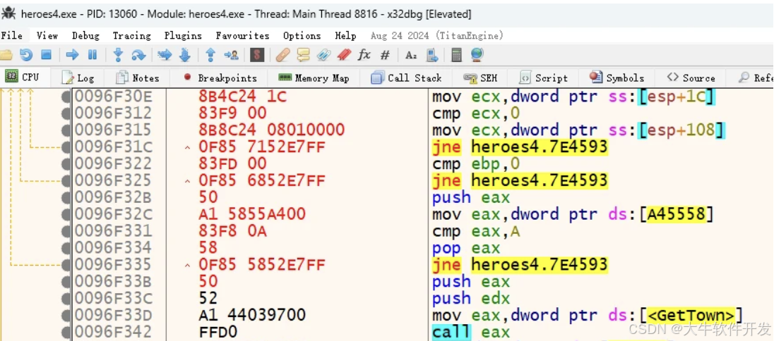Click the Trace over icon
The image size is (774, 341).
click(184, 55)
